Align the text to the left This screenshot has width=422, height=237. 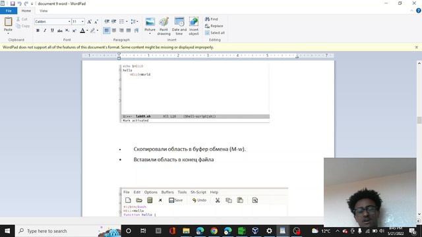pyautogui.click(x=107, y=30)
